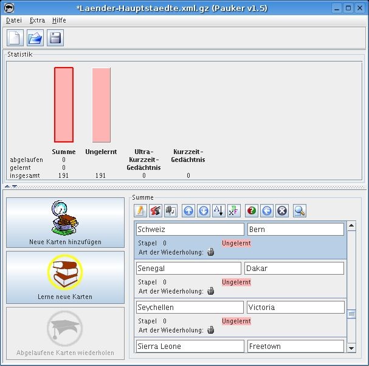Save the lesson with the floppy disk icon
Image resolution: width=369 pixels, height=366 pixels.
(55, 38)
